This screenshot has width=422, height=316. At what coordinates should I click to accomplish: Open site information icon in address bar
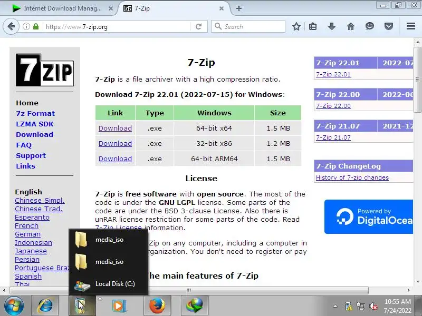tap(26, 26)
